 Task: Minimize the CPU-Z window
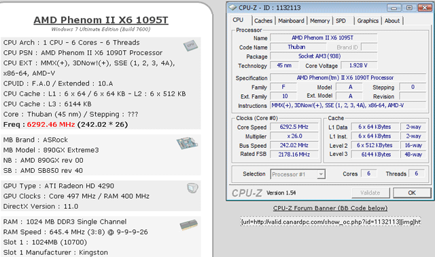point(394,7)
